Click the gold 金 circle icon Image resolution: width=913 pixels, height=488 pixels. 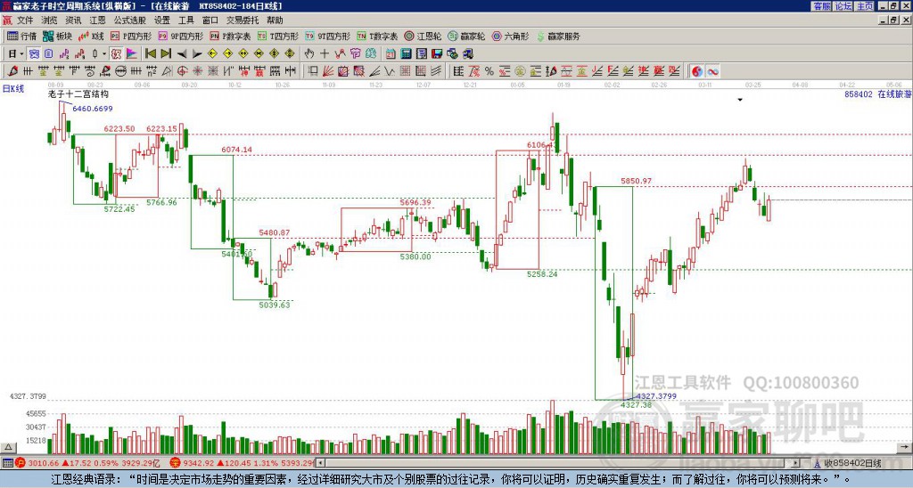point(520,71)
